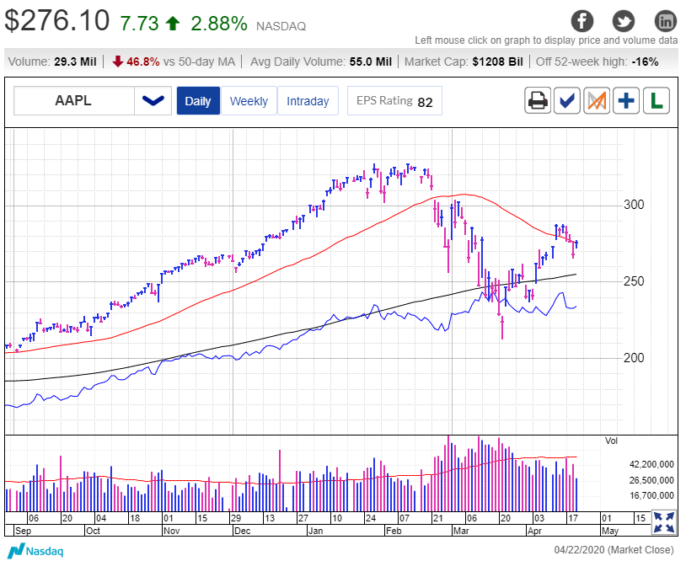This screenshot has width=686, height=561.
Task: Click the 300 price axis label
Action: pyautogui.click(x=634, y=205)
